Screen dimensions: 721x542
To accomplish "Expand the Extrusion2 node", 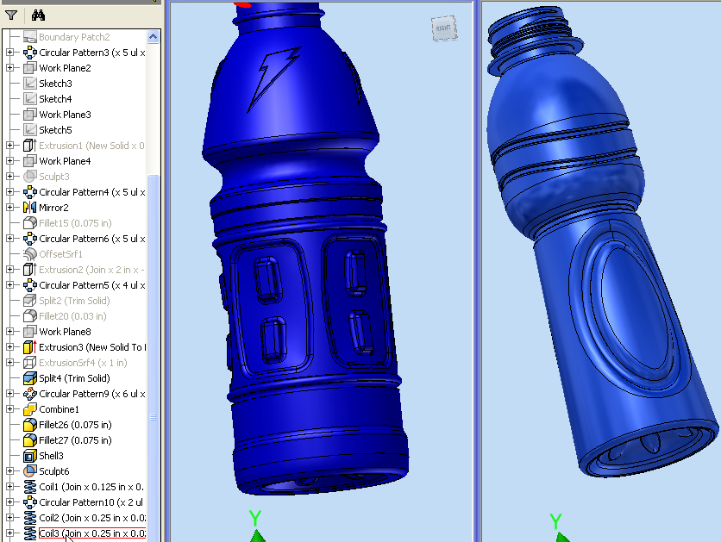I will coord(9,270).
